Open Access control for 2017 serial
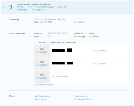The width and height of the screenshot is (134, 106). click(x=100, y=51)
